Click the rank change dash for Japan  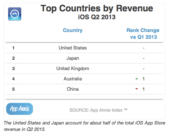point(144,58)
